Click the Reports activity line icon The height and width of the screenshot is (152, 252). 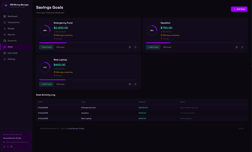point(5,34)
